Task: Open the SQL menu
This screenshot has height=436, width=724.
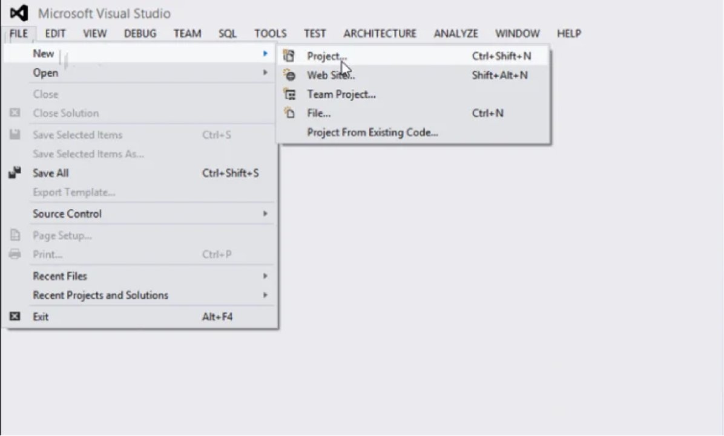Action: coord(227,33)
